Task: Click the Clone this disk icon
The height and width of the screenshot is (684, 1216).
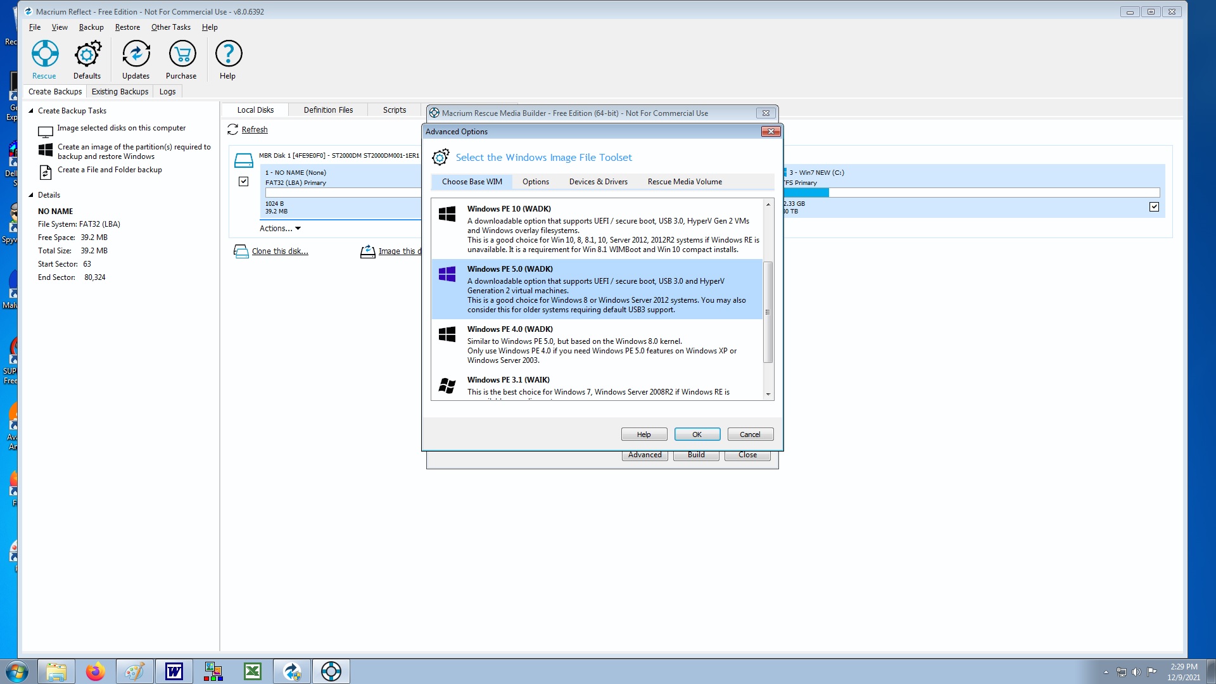Action: pyautogui.click(x=241, y=251)
